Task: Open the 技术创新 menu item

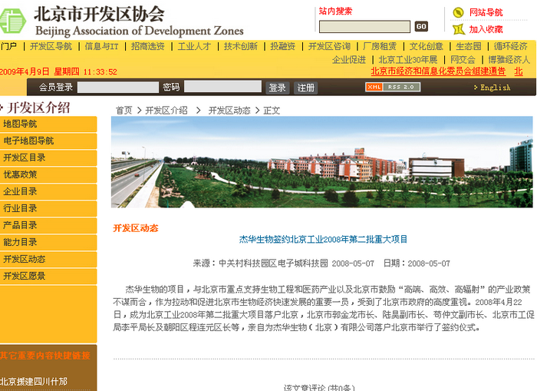Action: (x=241, y=47)
